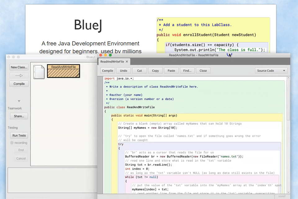Open the Source Code view dropdown
The width and height of the screenshot is (298, 199).
(271, 71)
